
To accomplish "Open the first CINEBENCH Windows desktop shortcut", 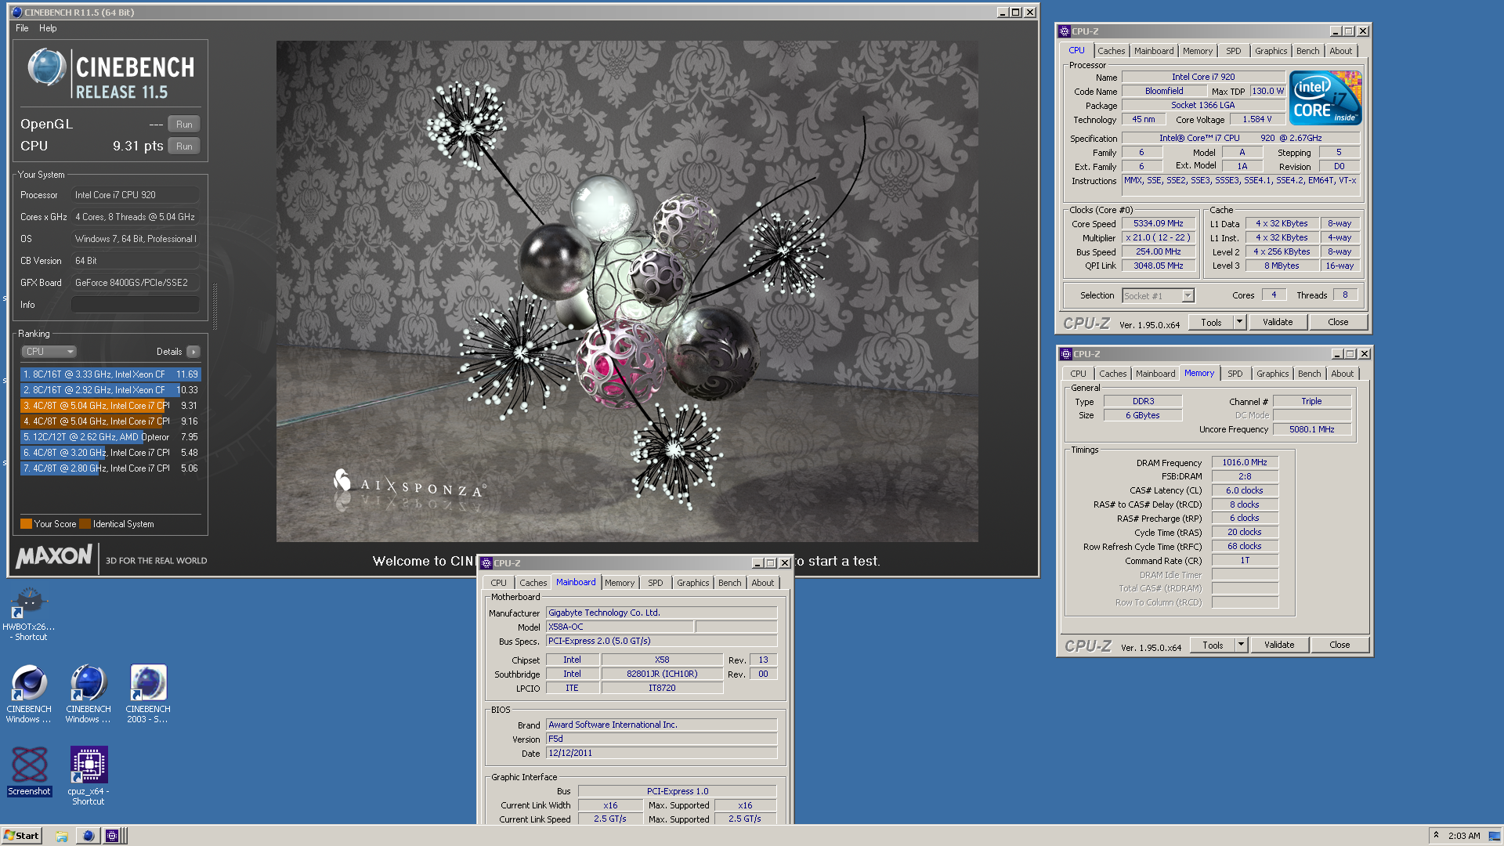I will (x=29, y=694).
